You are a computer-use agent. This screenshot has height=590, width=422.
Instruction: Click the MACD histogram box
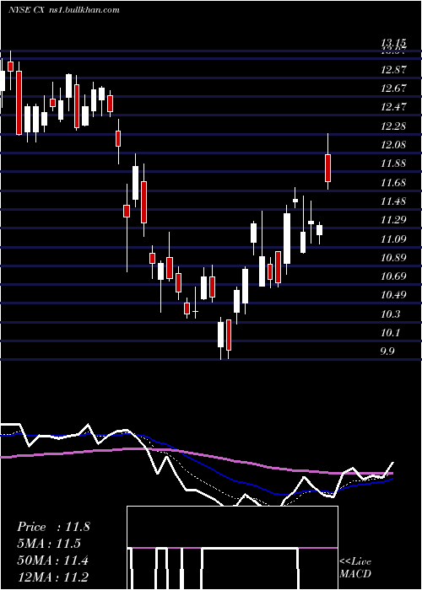(x=232, y=548)
